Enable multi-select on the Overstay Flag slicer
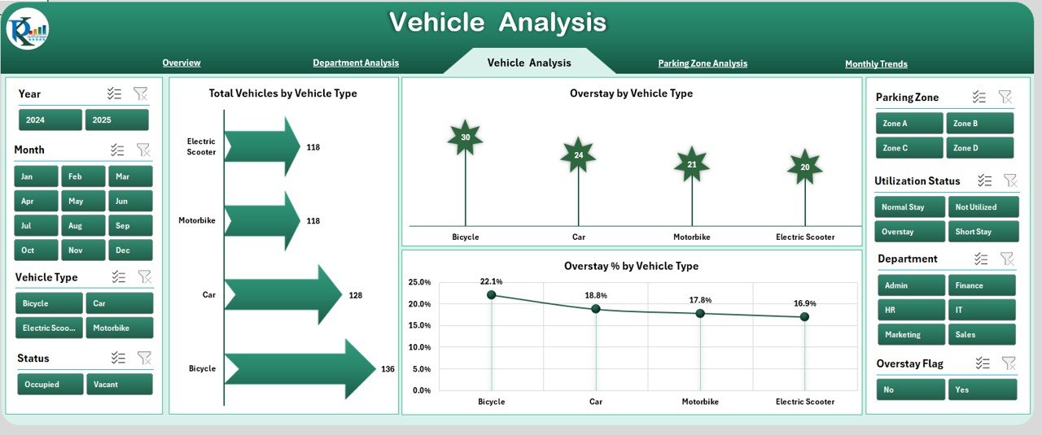 click(983, 363)
